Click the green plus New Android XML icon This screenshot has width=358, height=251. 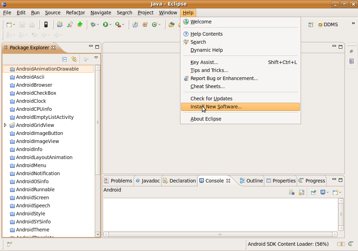(x=80, y=24)
